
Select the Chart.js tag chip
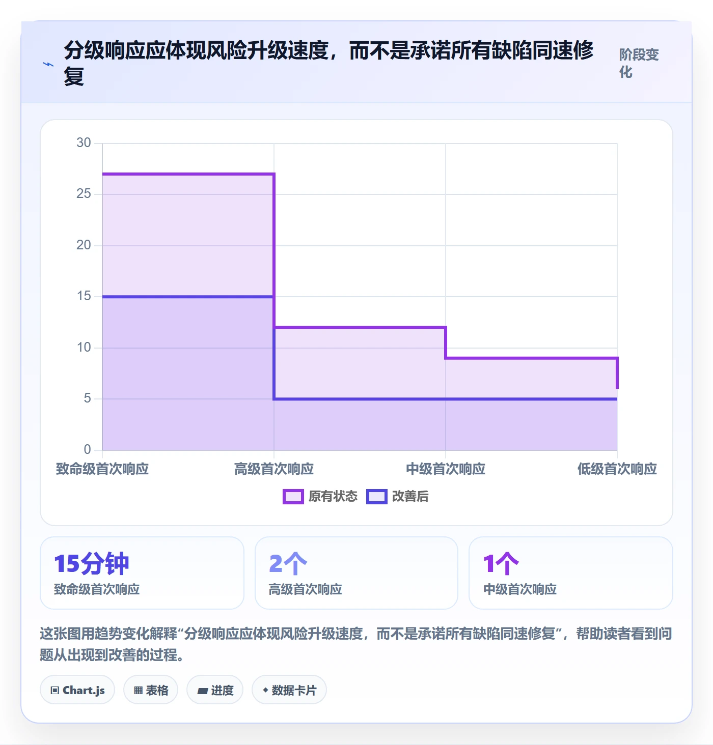pyautogui.click(x=77, y=690)
